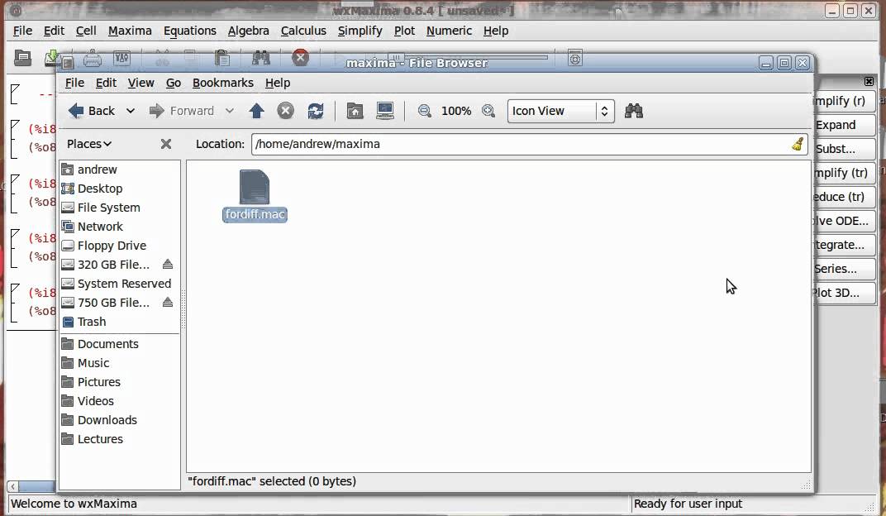Open the Computer icon in toolbar

coord(385,111)
